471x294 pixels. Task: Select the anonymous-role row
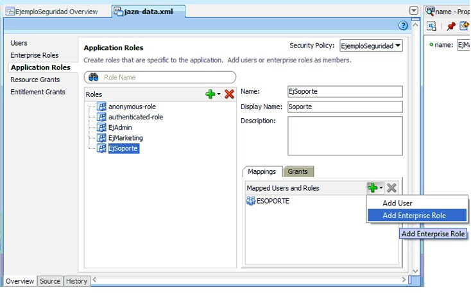tap(132, 107)
